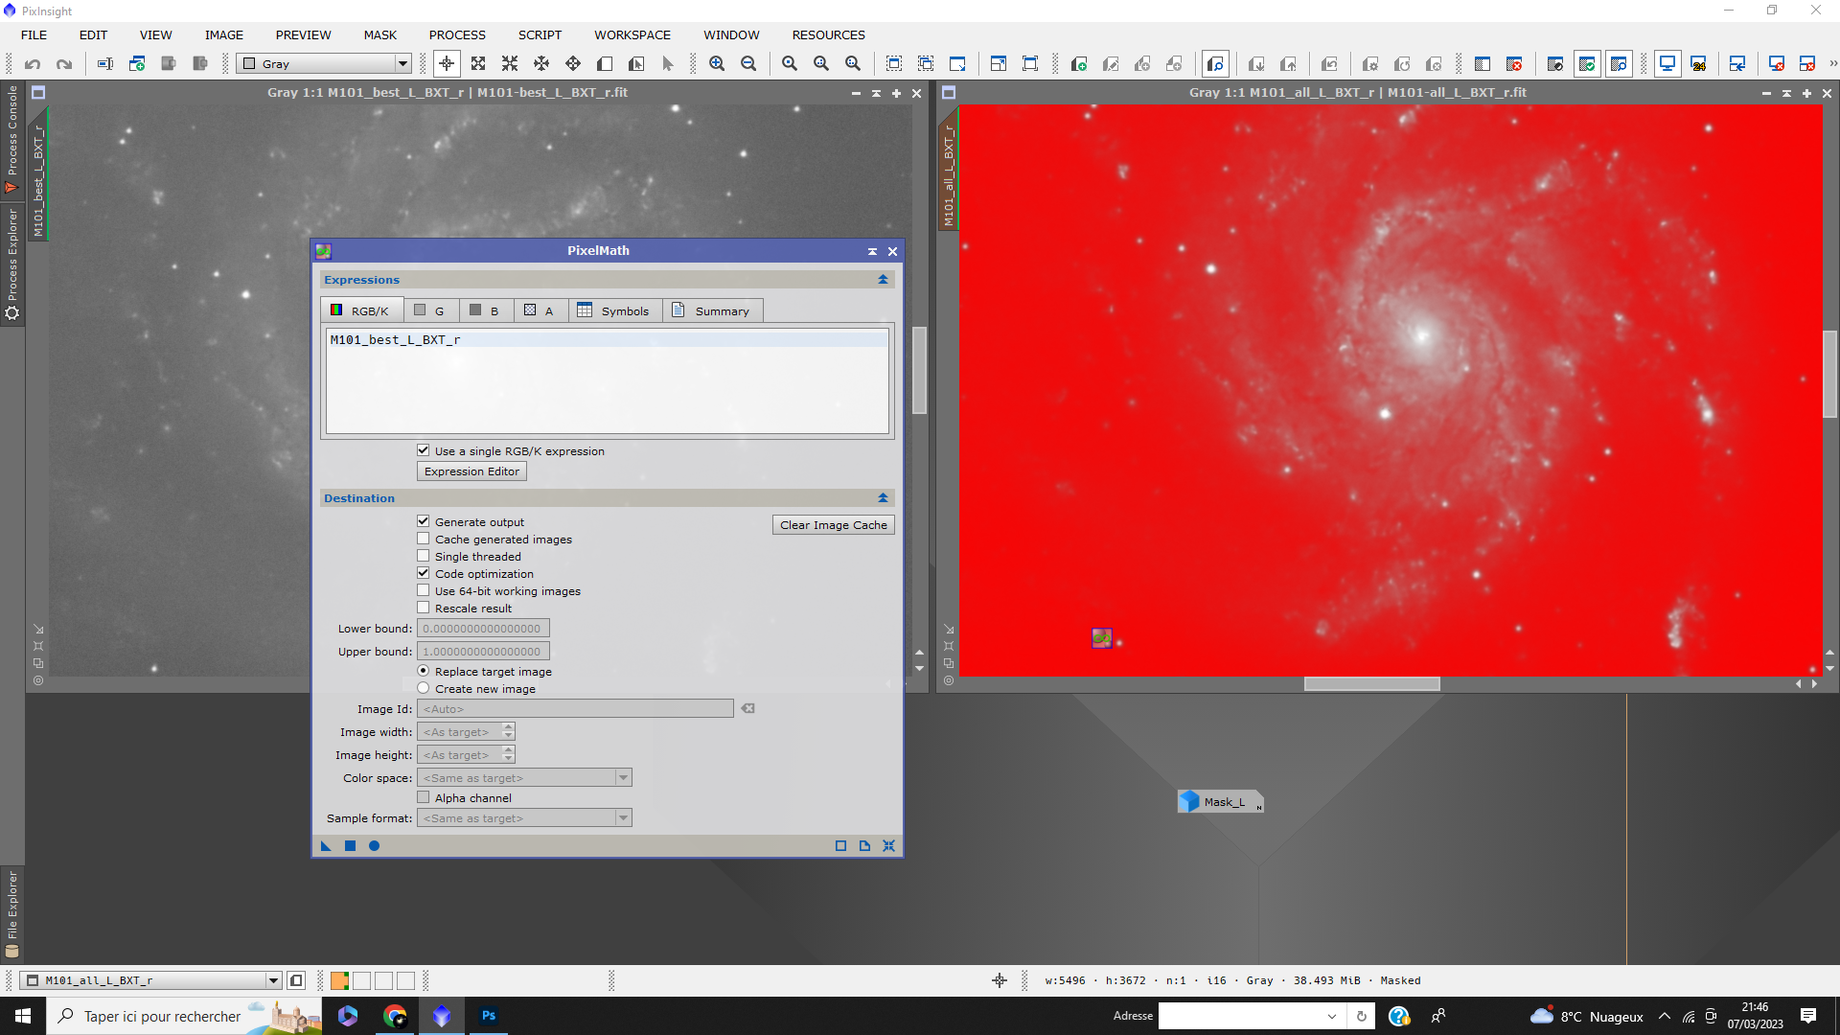1840x1035 pixels.
Task: Open the M101_all_L_BXT_r view selector dropdown
Action: click(x=273, y=980)
